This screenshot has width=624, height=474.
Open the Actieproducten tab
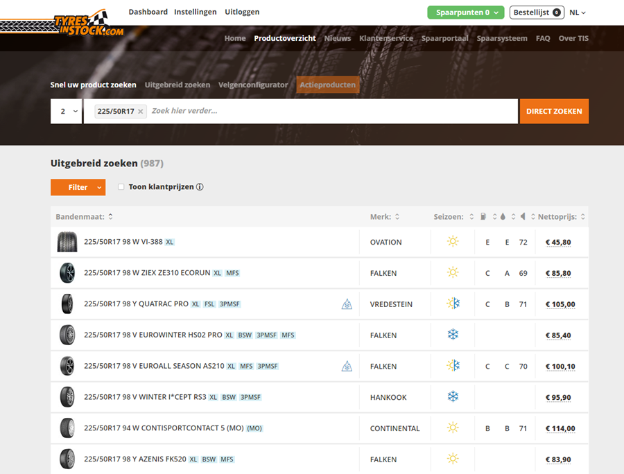tap(327, 85)
